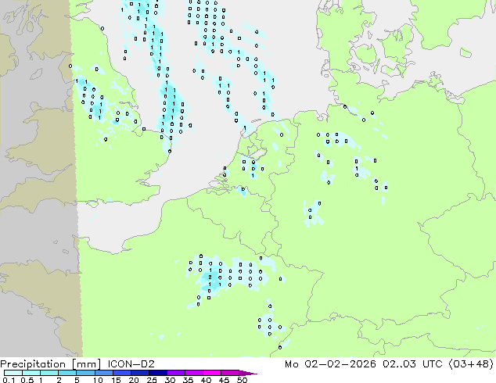
Task: Click the (03+48) forecast offset text
Action: 471,364
